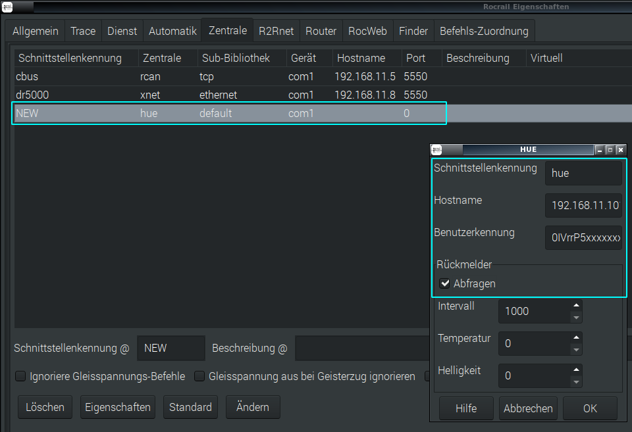Viewport: 632px width, 432px height.
Task: Decrease the Intervall value with down arrow
Action: 576,318
